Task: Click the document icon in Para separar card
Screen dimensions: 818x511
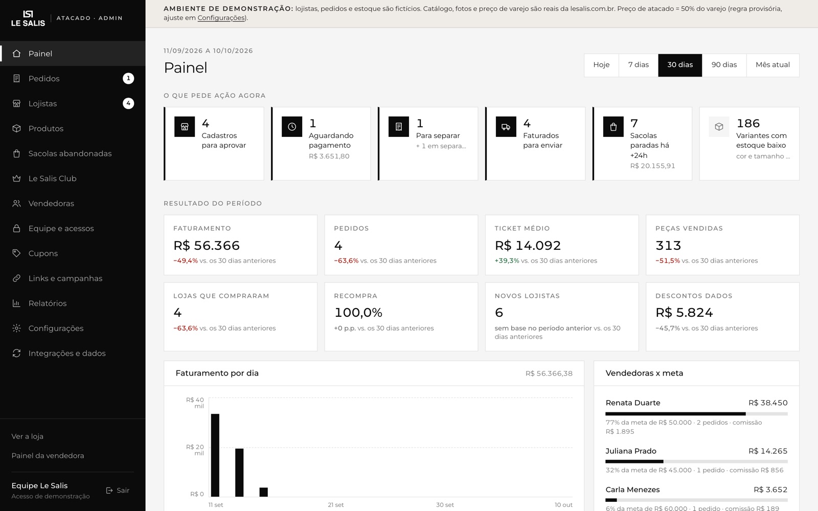Action: (399, 127)
